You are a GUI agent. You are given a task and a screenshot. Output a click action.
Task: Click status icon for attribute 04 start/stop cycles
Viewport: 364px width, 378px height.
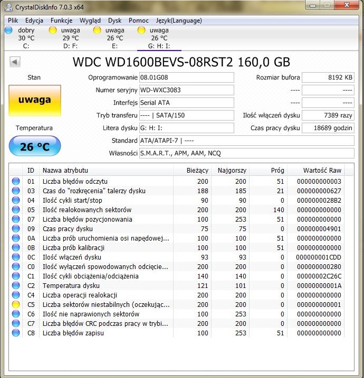point(16,200)
